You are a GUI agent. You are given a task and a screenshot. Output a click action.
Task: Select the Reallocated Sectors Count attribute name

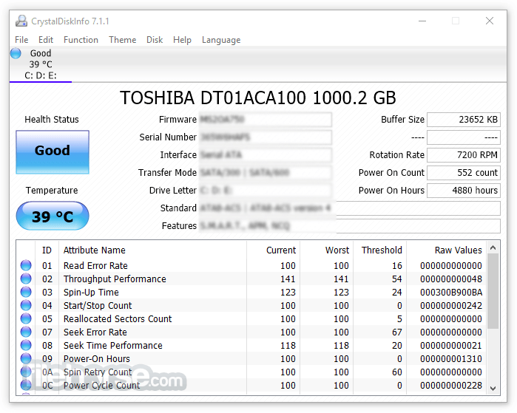coord(118,319)
